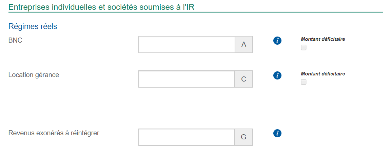
Task: Show info for Revenus exonérés à réintégrer
Action: [277, 134]
